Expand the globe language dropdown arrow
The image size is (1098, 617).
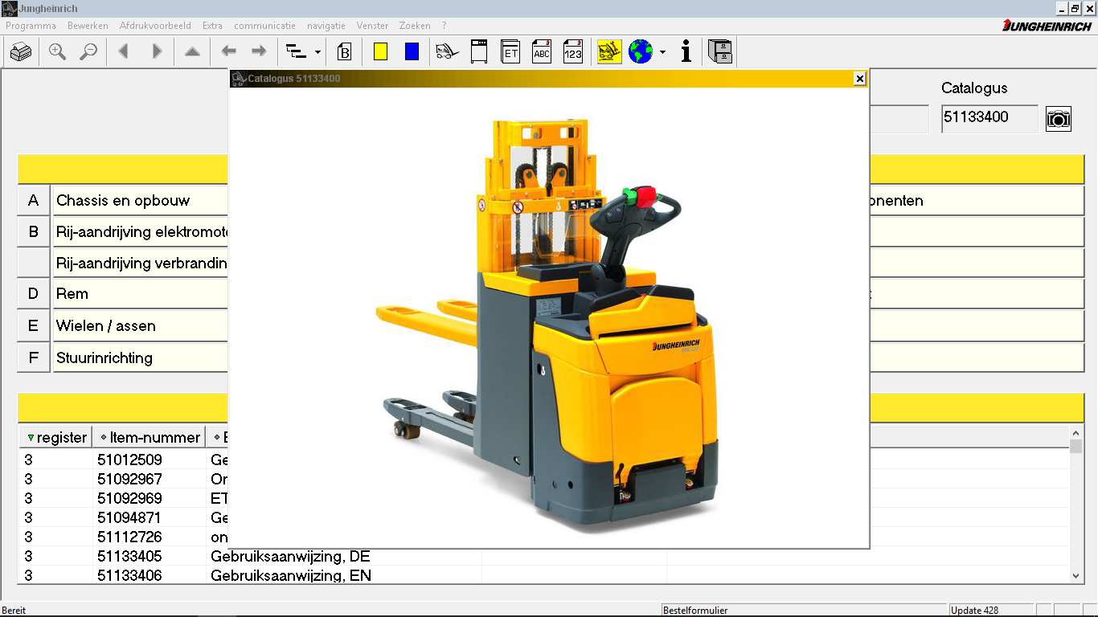(x=662, y=53)
